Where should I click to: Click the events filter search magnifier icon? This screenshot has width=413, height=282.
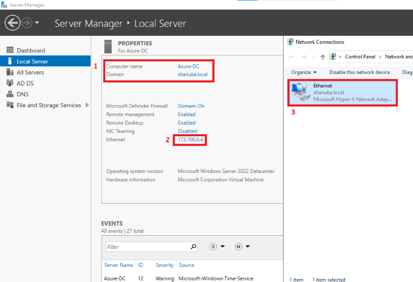tap(193, 246)
